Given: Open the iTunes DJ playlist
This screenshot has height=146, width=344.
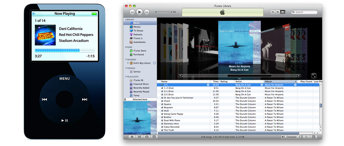Looking at the screenshot, I should 140,80.
